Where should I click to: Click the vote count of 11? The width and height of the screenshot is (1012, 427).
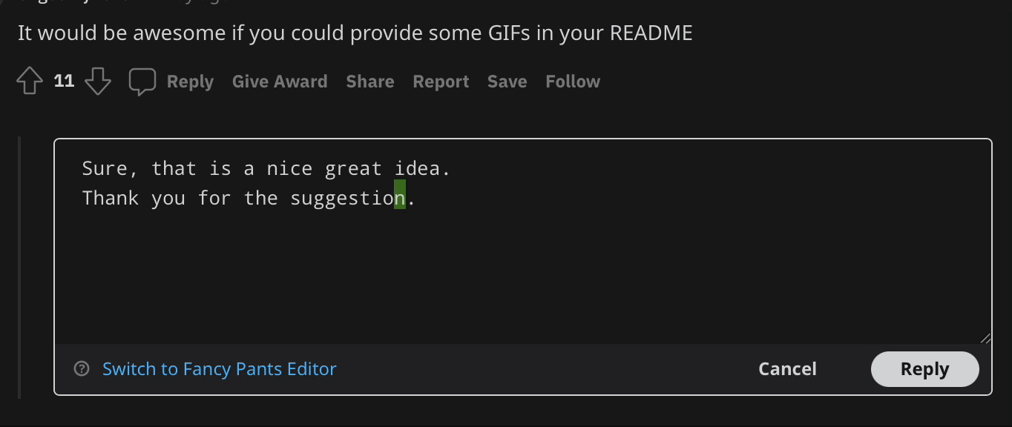coord(65,82)
